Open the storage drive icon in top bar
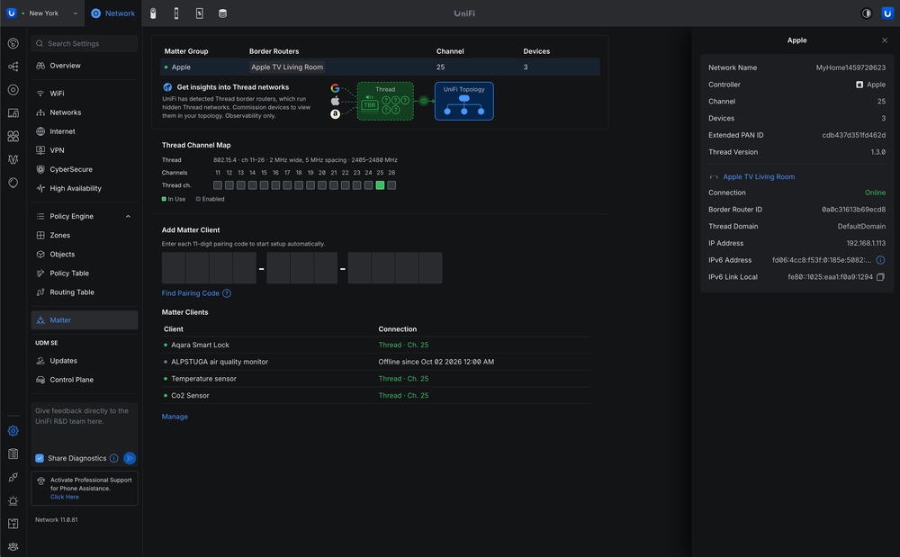 [x=222, y=13]
